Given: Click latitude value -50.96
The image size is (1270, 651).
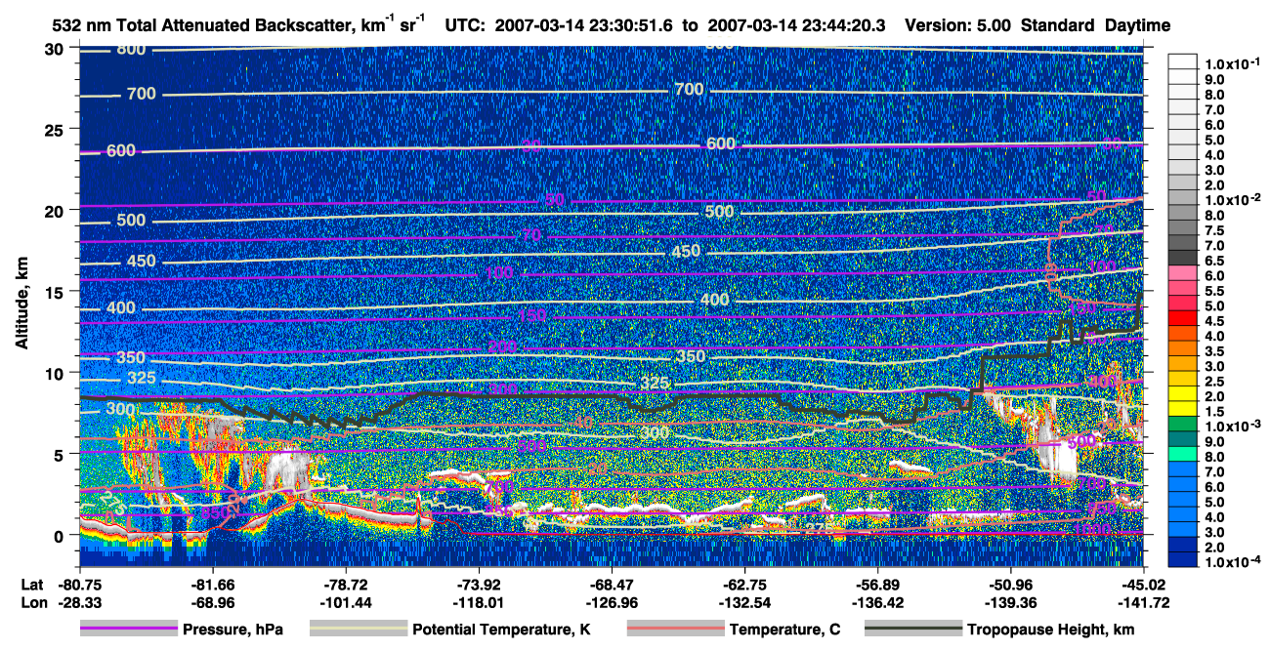Looking at the screenshot, I should tap(1010, 584).
